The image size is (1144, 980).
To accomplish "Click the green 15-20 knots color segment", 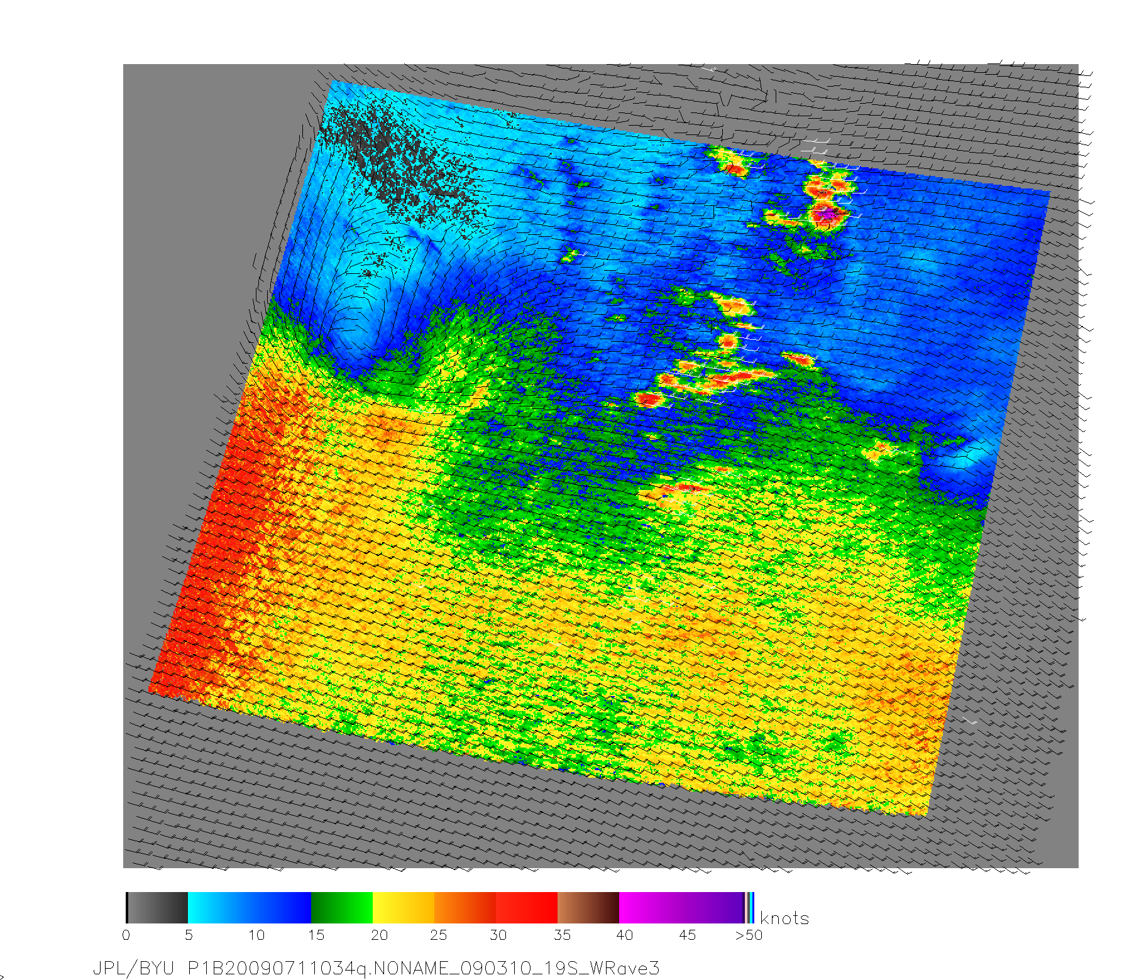I will click(343, 908).
